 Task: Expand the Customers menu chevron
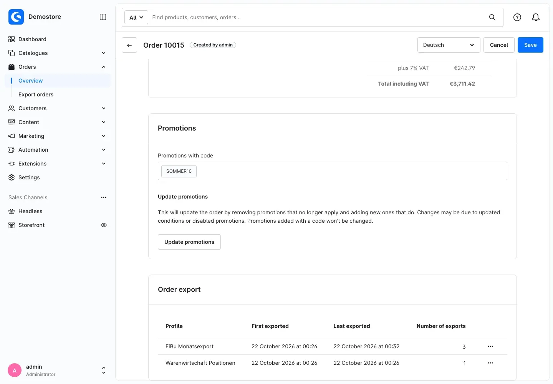[x=104, y=108]
